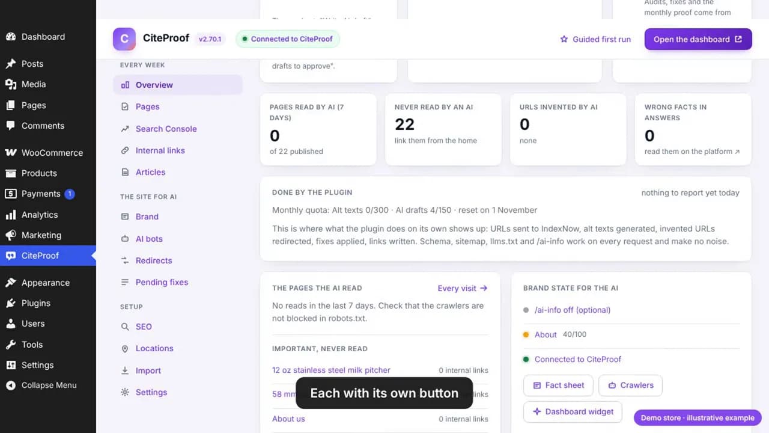
Task: Click the Import download icon
Action: [x=125, y=370]
